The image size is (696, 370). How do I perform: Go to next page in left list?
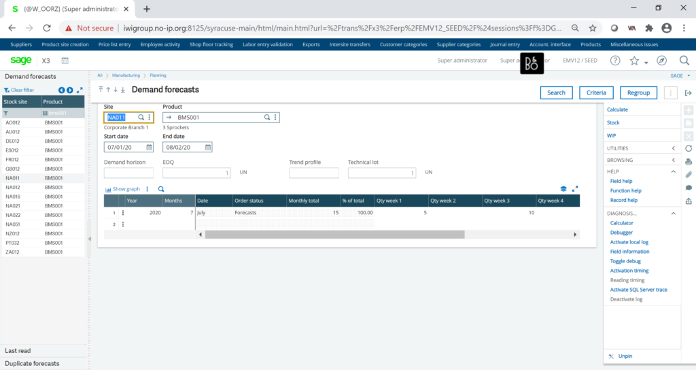[70, 90]
